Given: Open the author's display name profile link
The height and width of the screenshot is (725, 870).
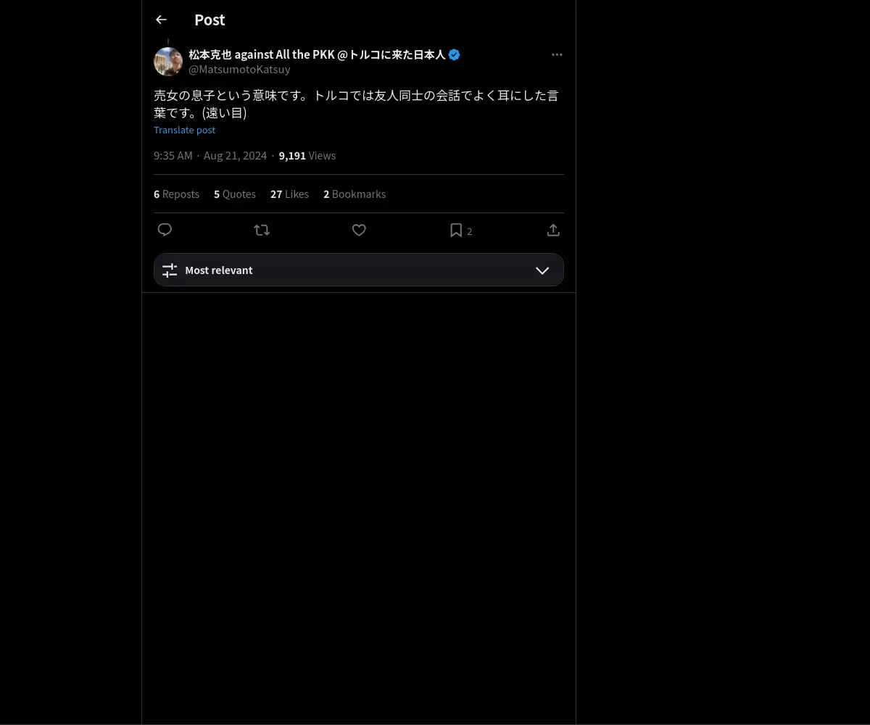Looking at the screenshot, I should coord(317,54).
